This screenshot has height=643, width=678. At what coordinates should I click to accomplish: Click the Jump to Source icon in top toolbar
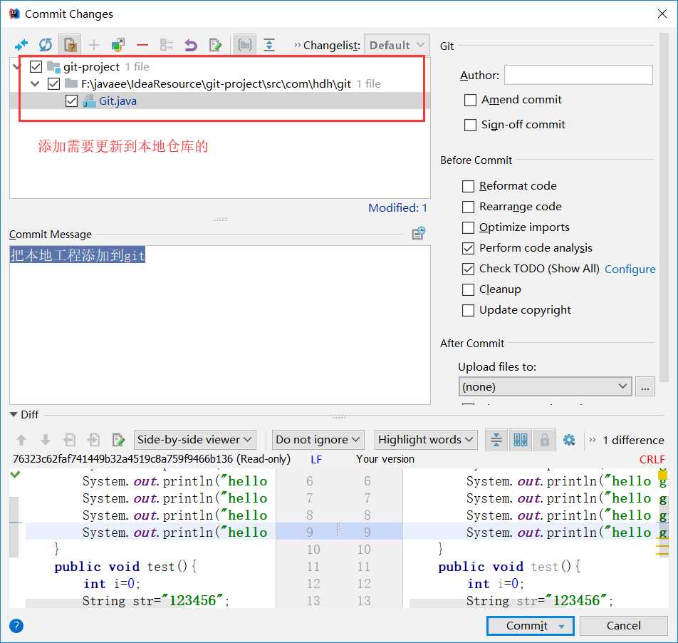pos(215,45)
